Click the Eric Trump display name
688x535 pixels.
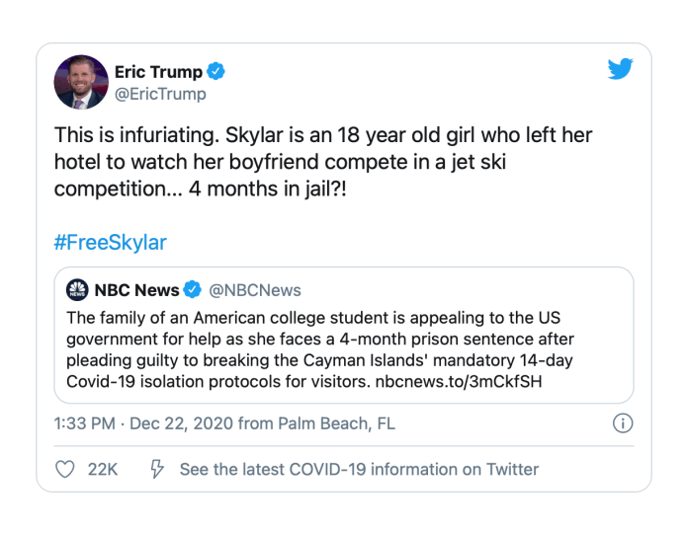[158, 72]
